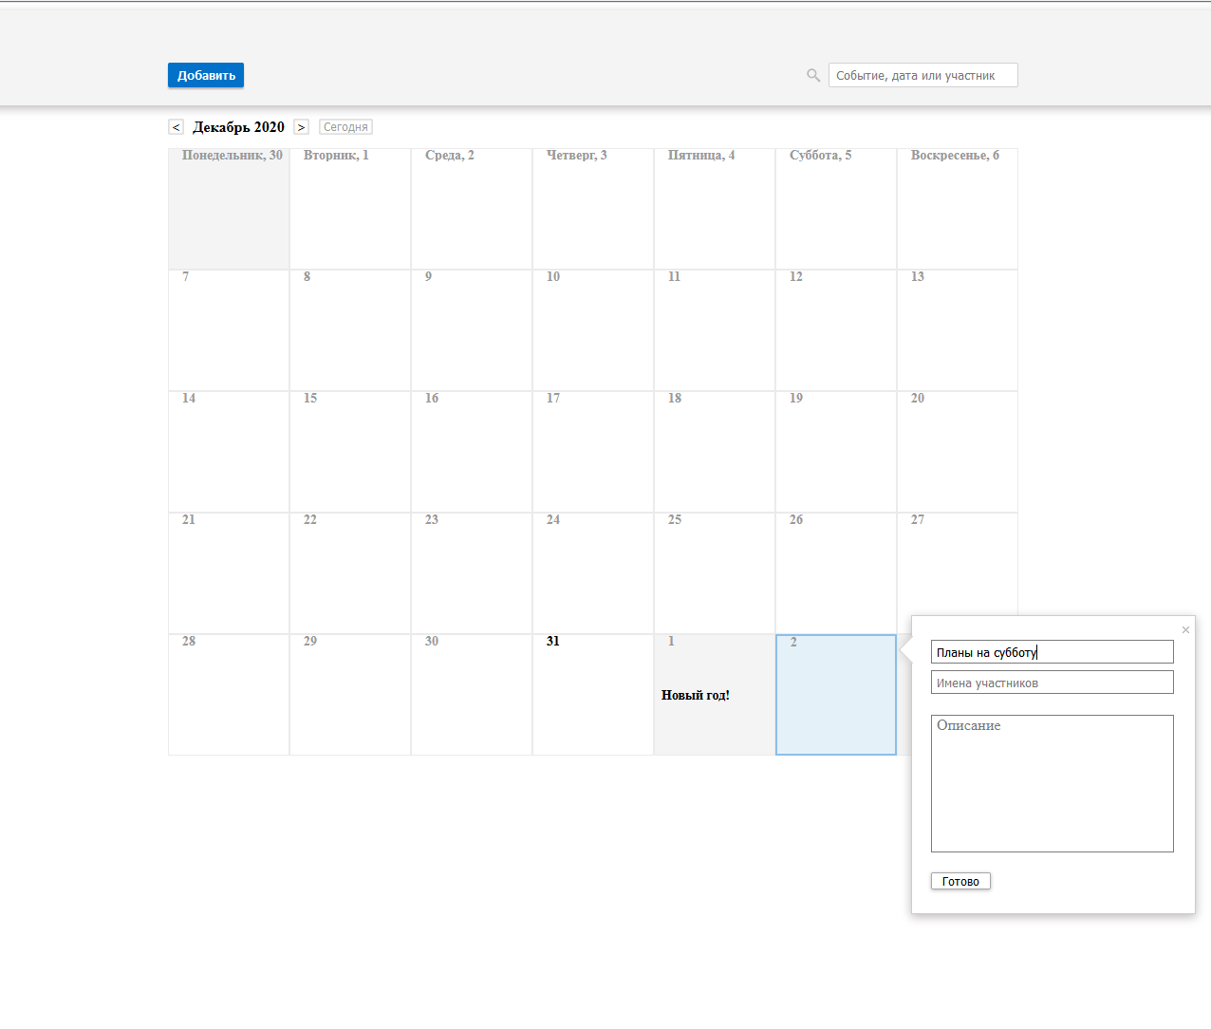Select day cell 17
The height and width of the screenshot is (1029, 1211).
593,452
